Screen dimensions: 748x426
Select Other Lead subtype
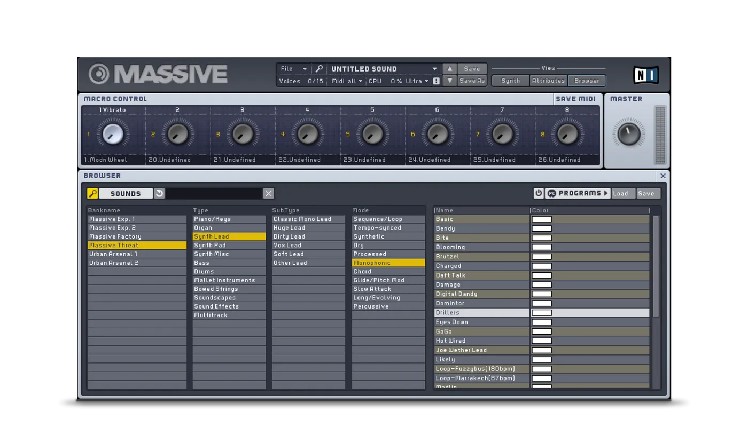(309, 263)
